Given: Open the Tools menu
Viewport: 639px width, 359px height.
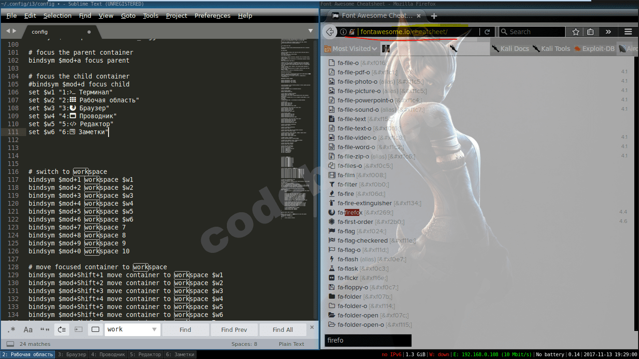Looking at the screenshot, I should [151, 15].
